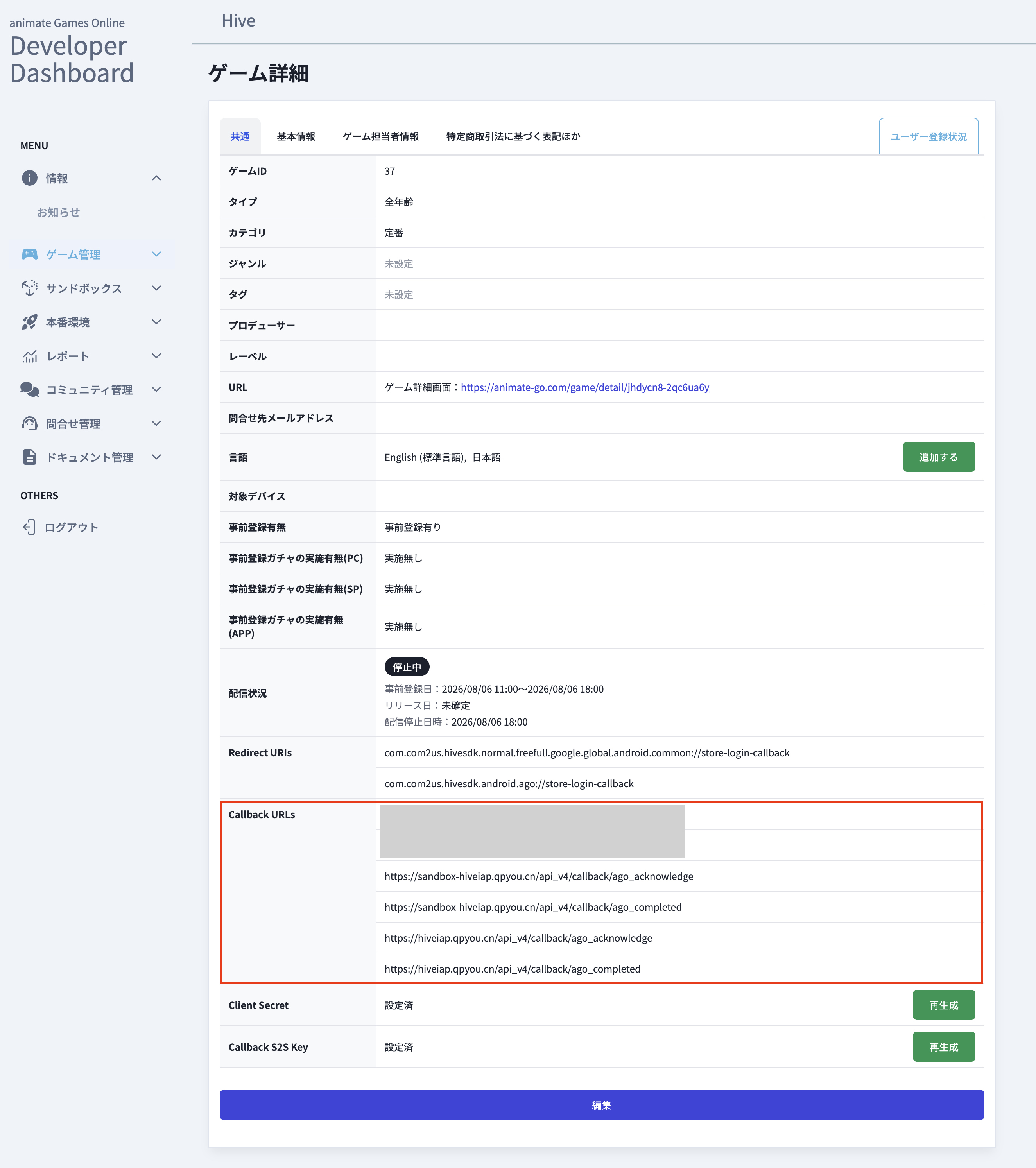Click the rocket icon for 本番環境
The height and width of the screenshot is (1168, 1036).
pos(30,322)
